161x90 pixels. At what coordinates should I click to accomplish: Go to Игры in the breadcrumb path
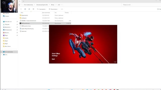(x=53, y=5)
